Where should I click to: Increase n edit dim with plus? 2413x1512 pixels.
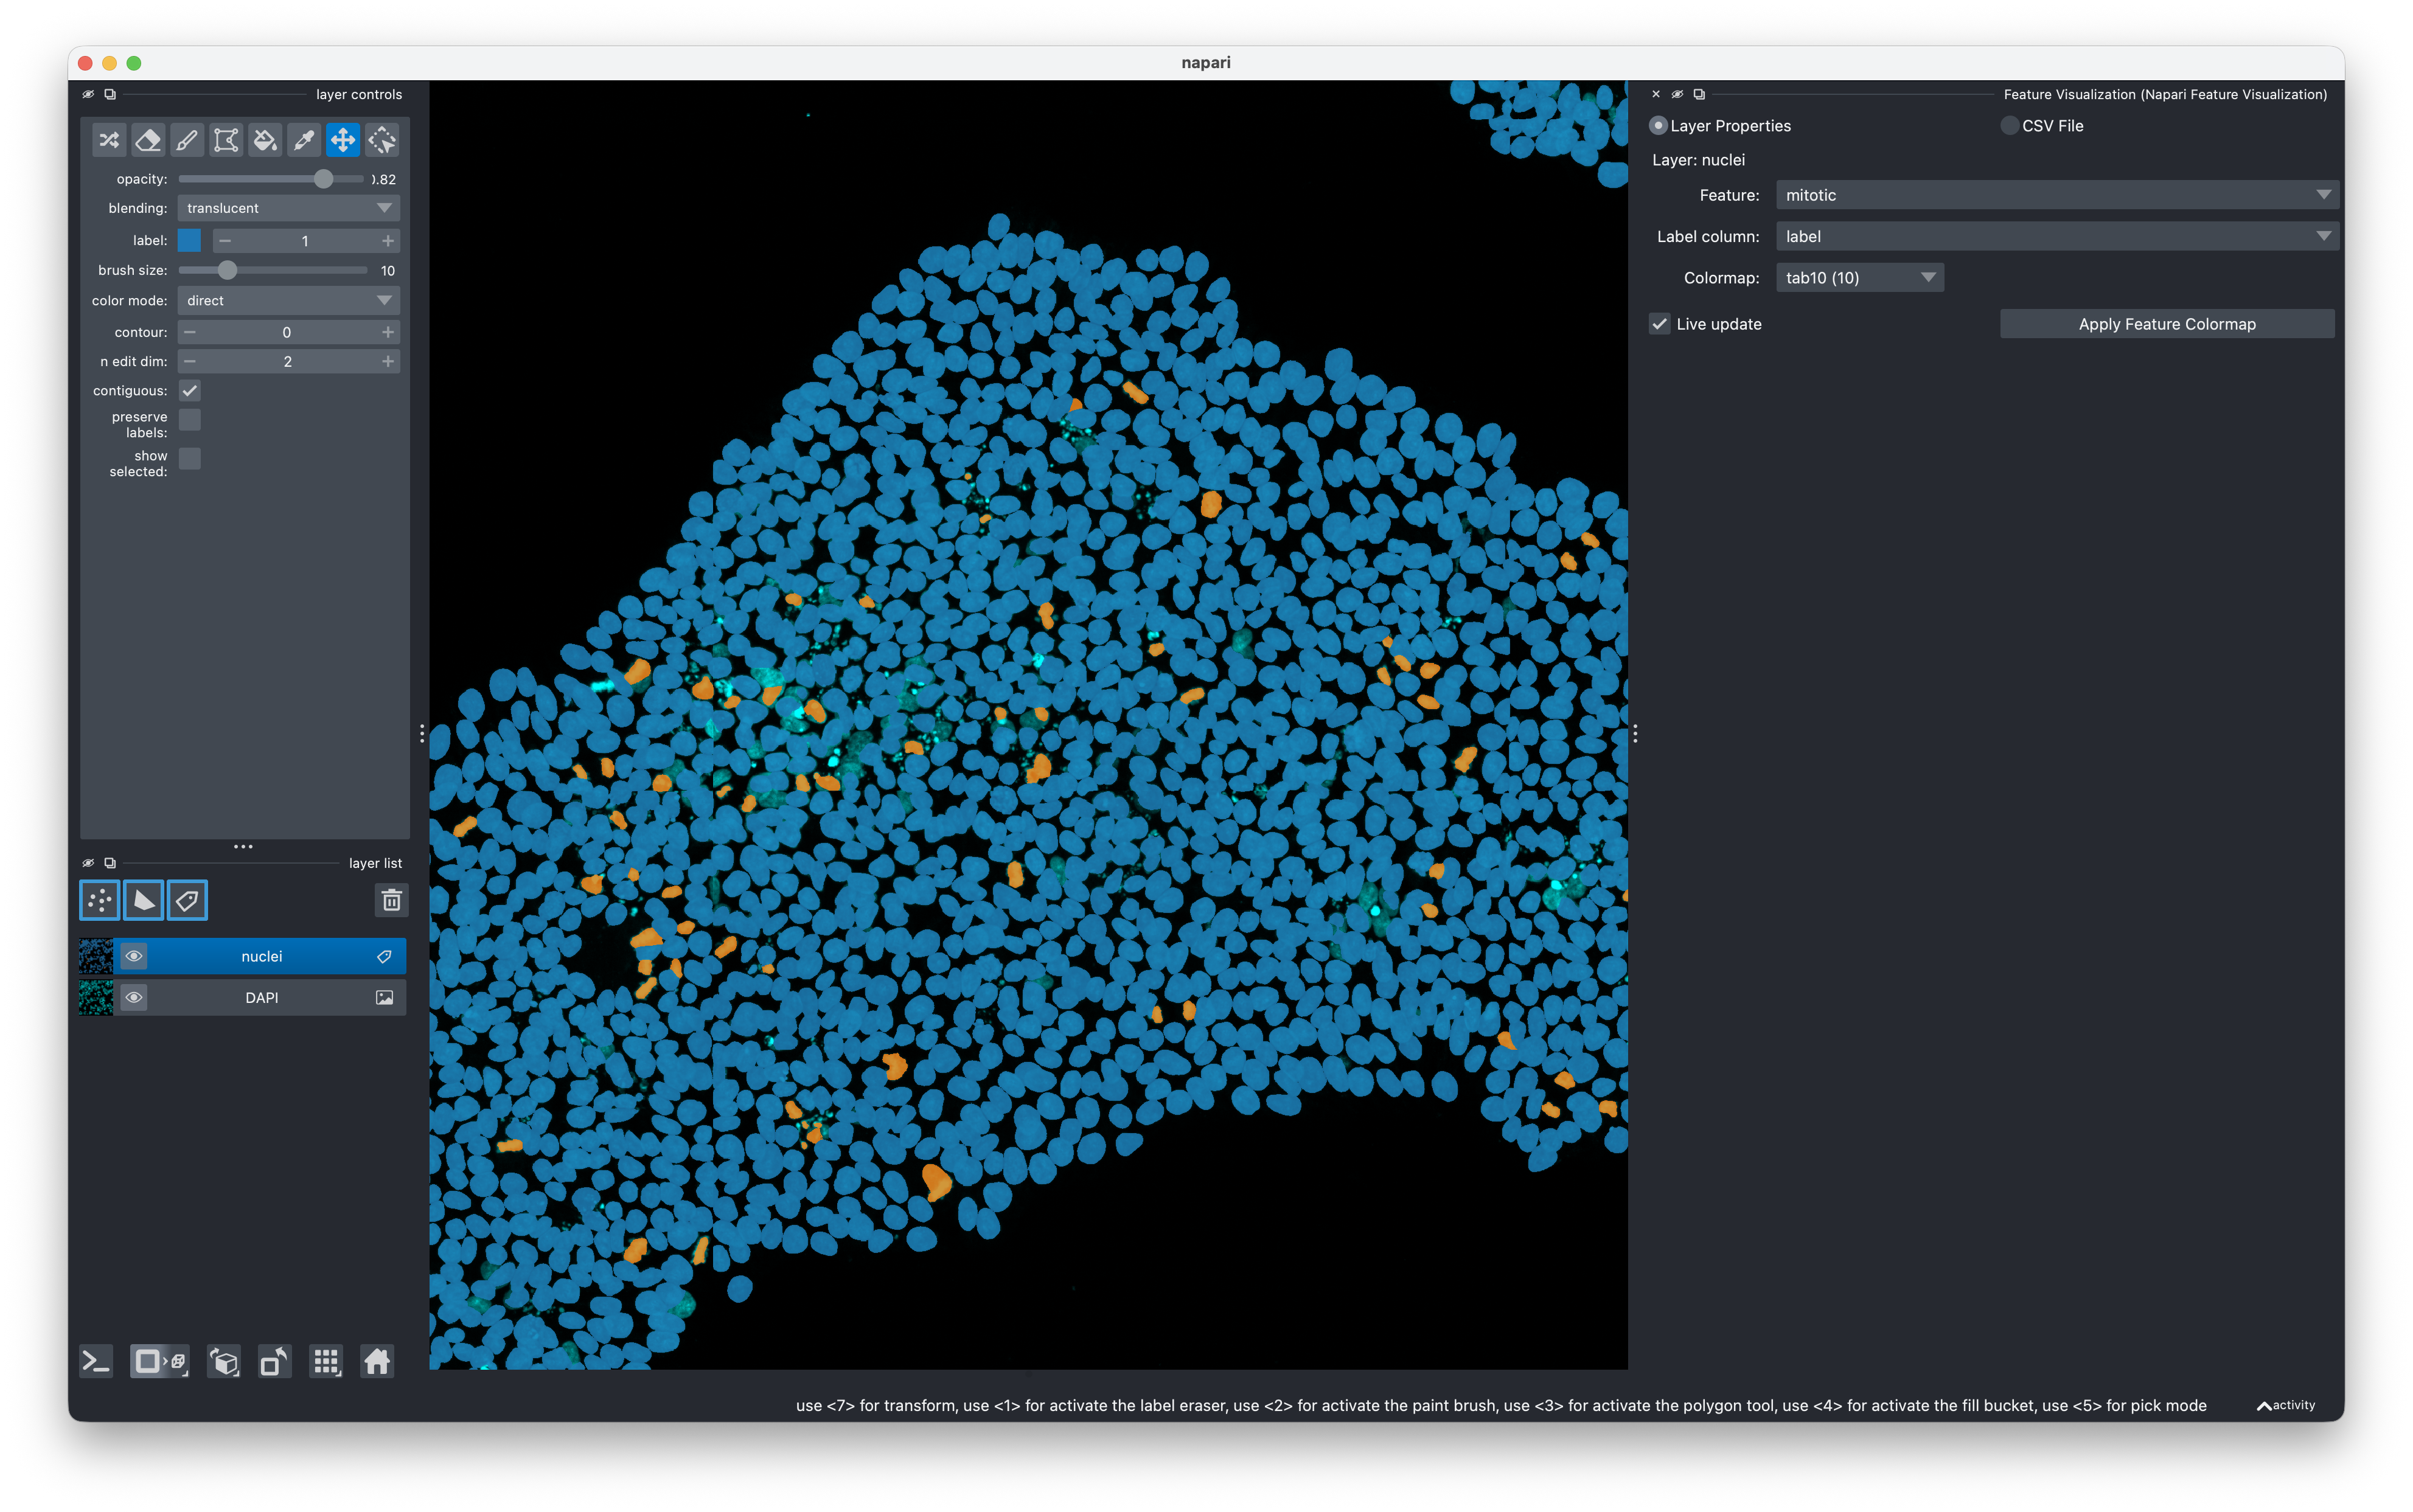388,362
